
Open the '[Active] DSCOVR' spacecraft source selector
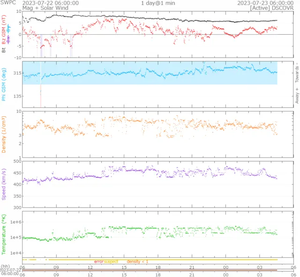pyautogui.click(x=270, y=8)
